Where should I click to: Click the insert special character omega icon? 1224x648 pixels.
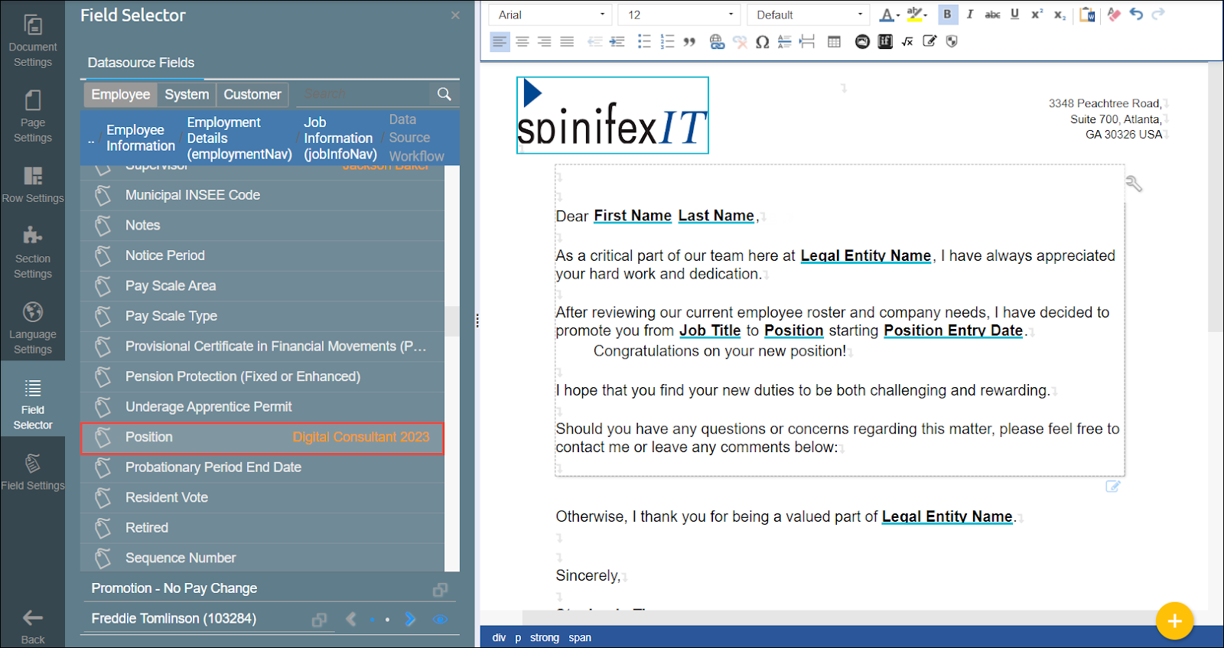click(762, 42)
